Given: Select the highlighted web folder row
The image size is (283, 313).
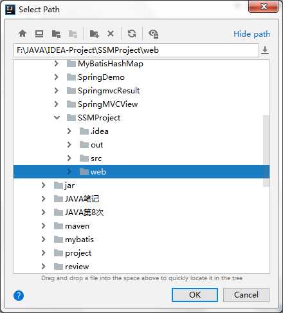Looking at the screenshot, I should (141, 172).
